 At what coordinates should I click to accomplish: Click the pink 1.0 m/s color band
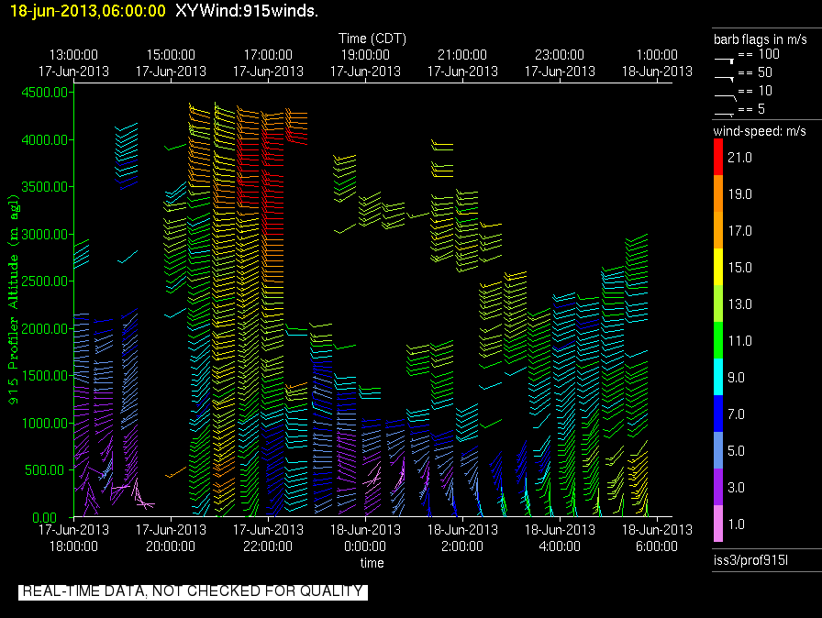point(718,524)
